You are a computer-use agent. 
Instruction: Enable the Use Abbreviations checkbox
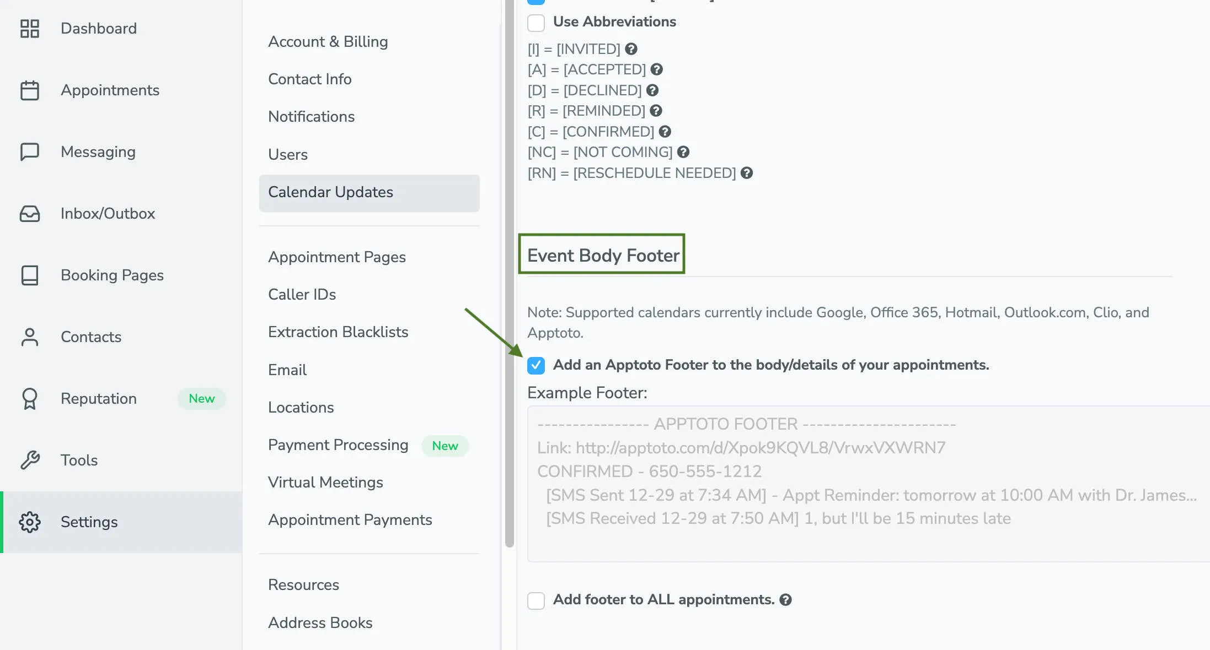[536, 23]
